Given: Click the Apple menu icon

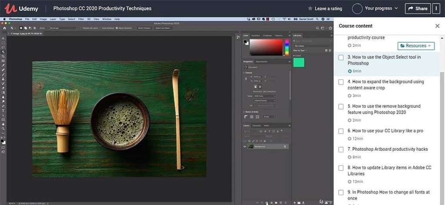Looking at the screenshot, I should coord(4,19).
